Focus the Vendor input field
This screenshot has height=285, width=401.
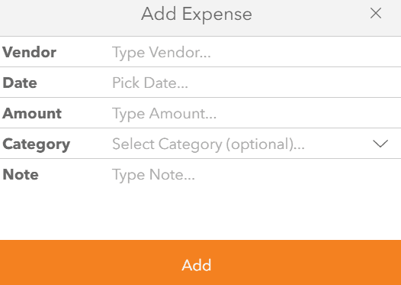tap(255, 52)
